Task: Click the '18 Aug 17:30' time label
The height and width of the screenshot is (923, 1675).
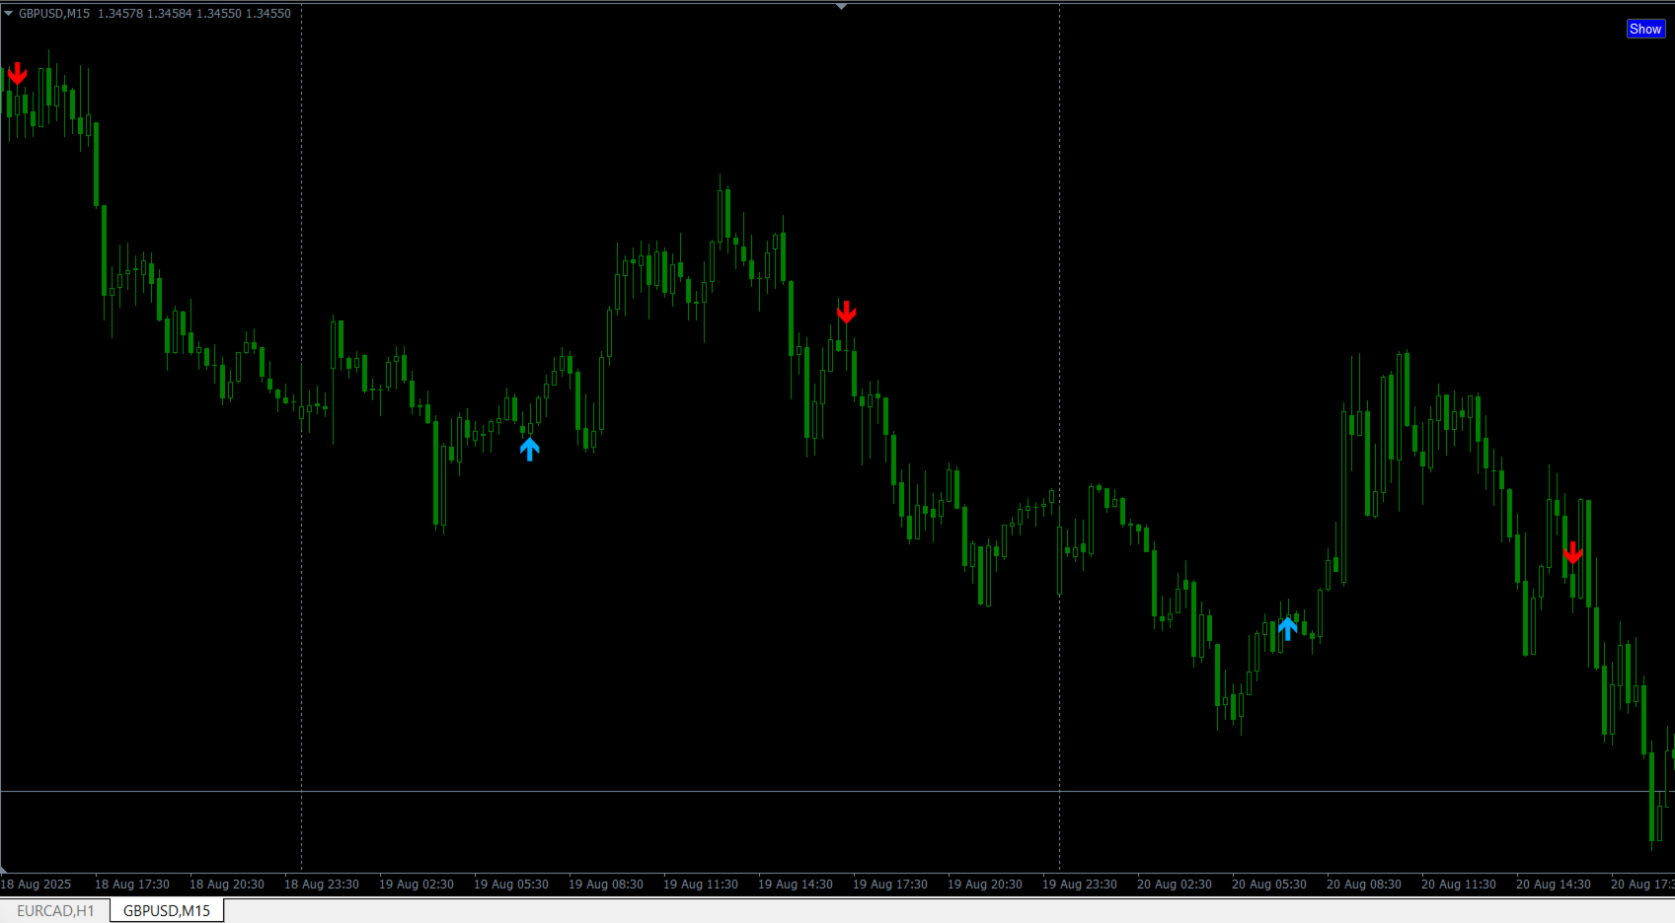Action: [x=132, y=885]
